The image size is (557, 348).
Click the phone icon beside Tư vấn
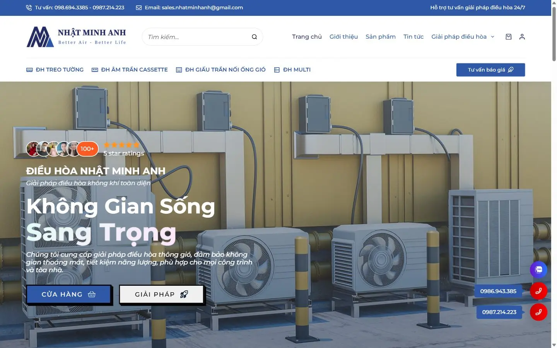point(29,8)
